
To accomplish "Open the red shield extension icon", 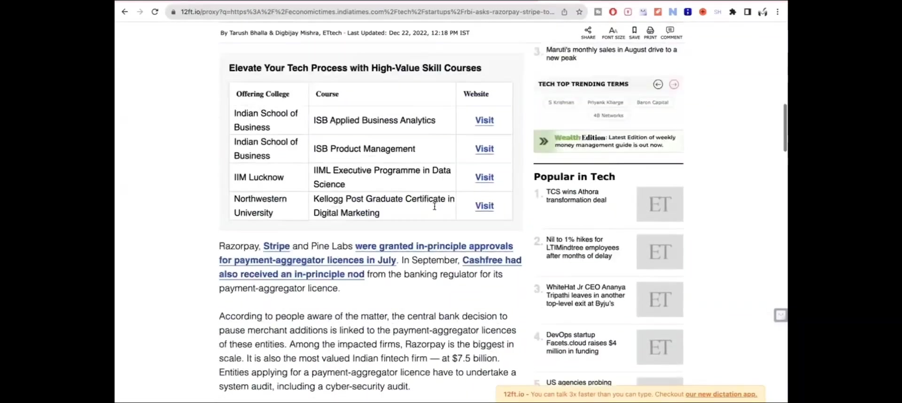I will (x=613, y=12).
